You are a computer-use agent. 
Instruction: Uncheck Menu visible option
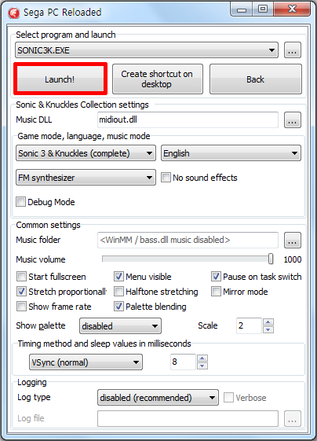[118, 277]
